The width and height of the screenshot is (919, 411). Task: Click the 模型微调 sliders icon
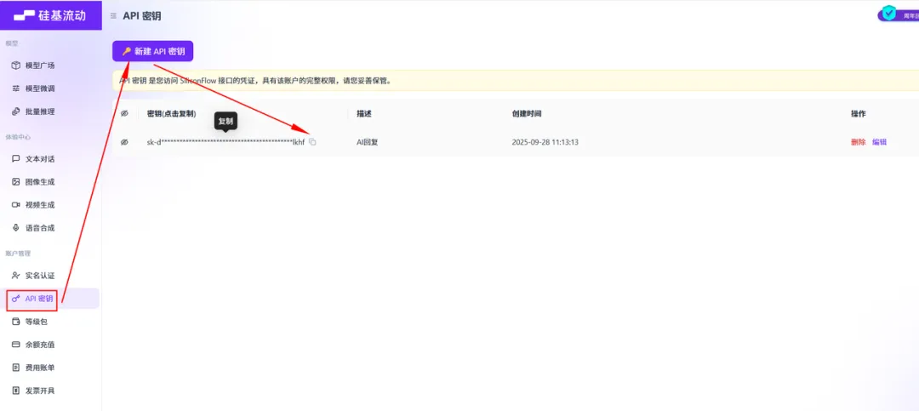coord(16,88)
